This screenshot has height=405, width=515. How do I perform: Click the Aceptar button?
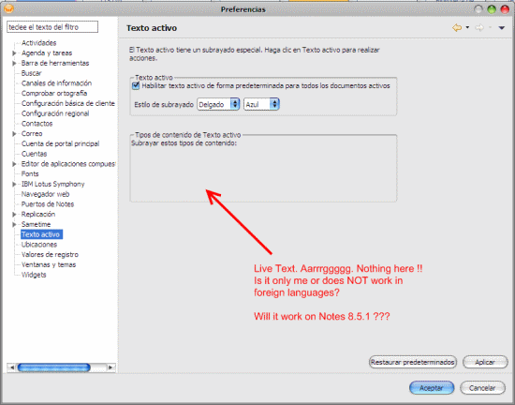point(432,388)
